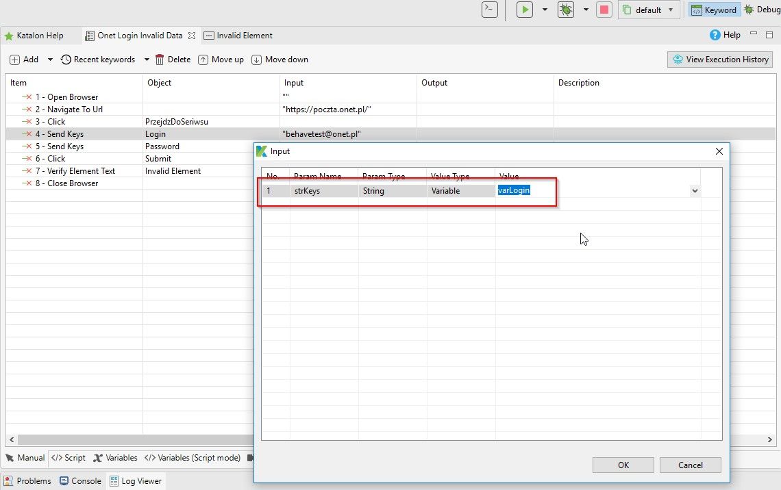781x490 pixels.
Task: Click the Move up arrow icon
Action: pos(203,60)
